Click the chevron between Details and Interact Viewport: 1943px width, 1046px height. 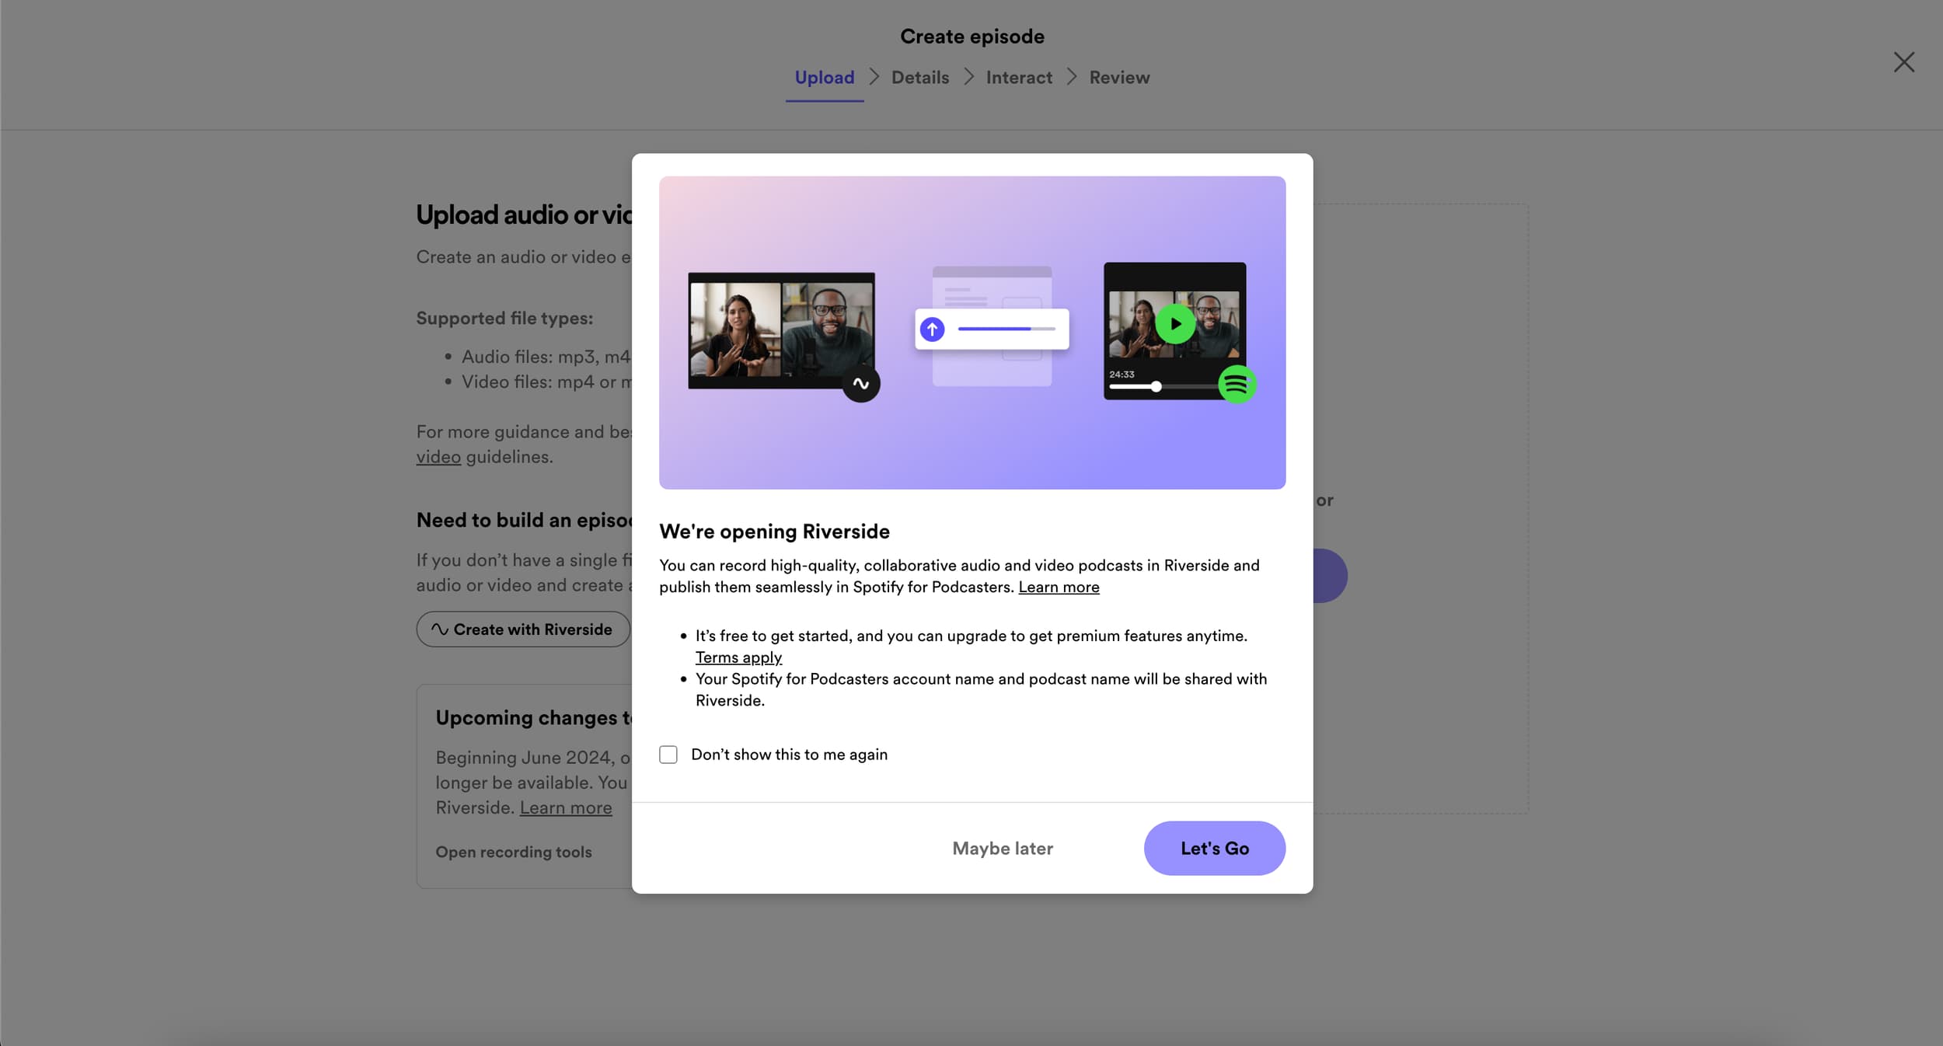click(x=968, y=77)
